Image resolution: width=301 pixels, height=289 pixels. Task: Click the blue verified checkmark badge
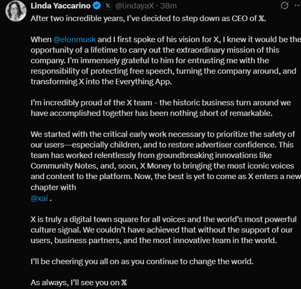point(97,6)
